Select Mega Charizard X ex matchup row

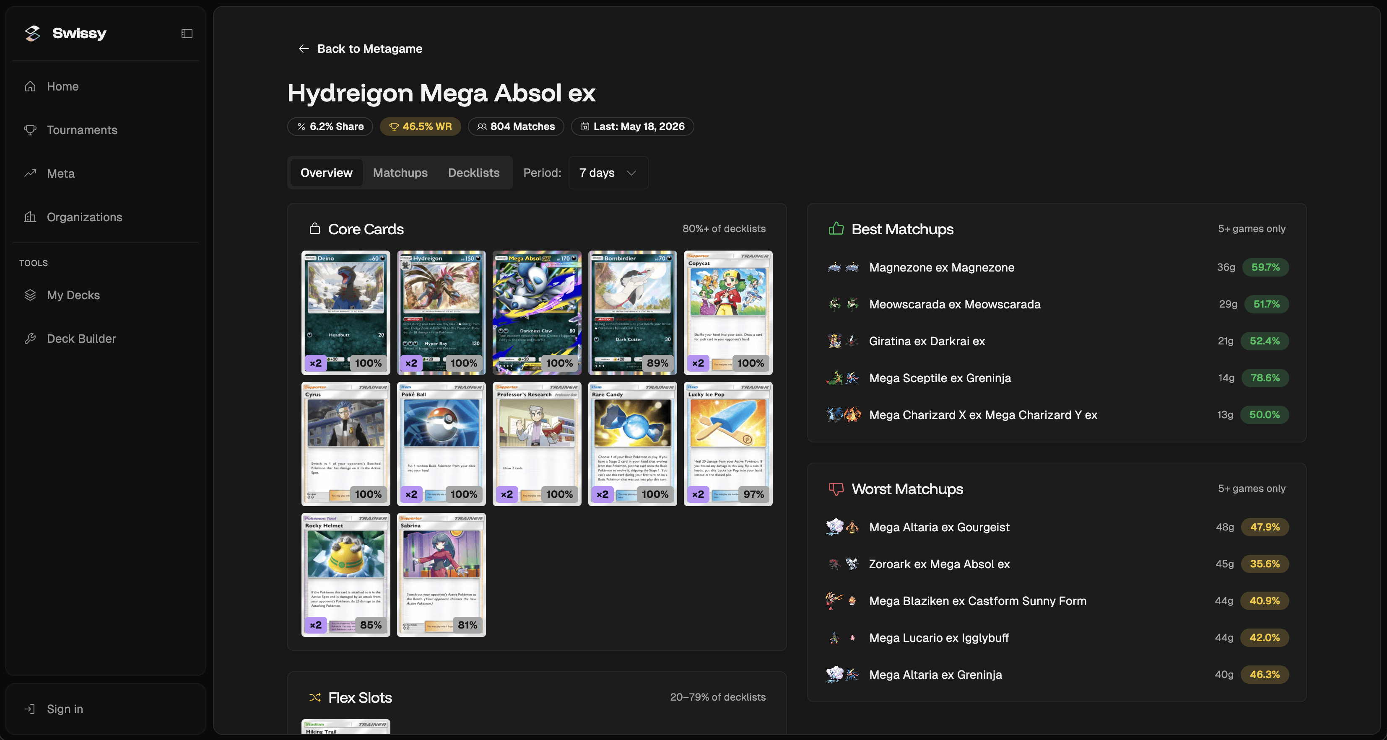coord(1057,415)
